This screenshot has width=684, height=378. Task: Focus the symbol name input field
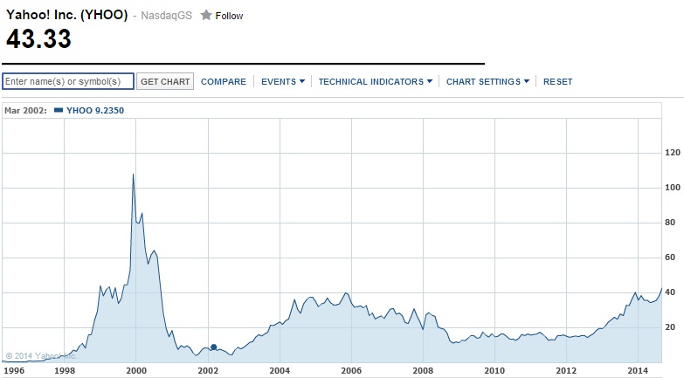[68, 81]
